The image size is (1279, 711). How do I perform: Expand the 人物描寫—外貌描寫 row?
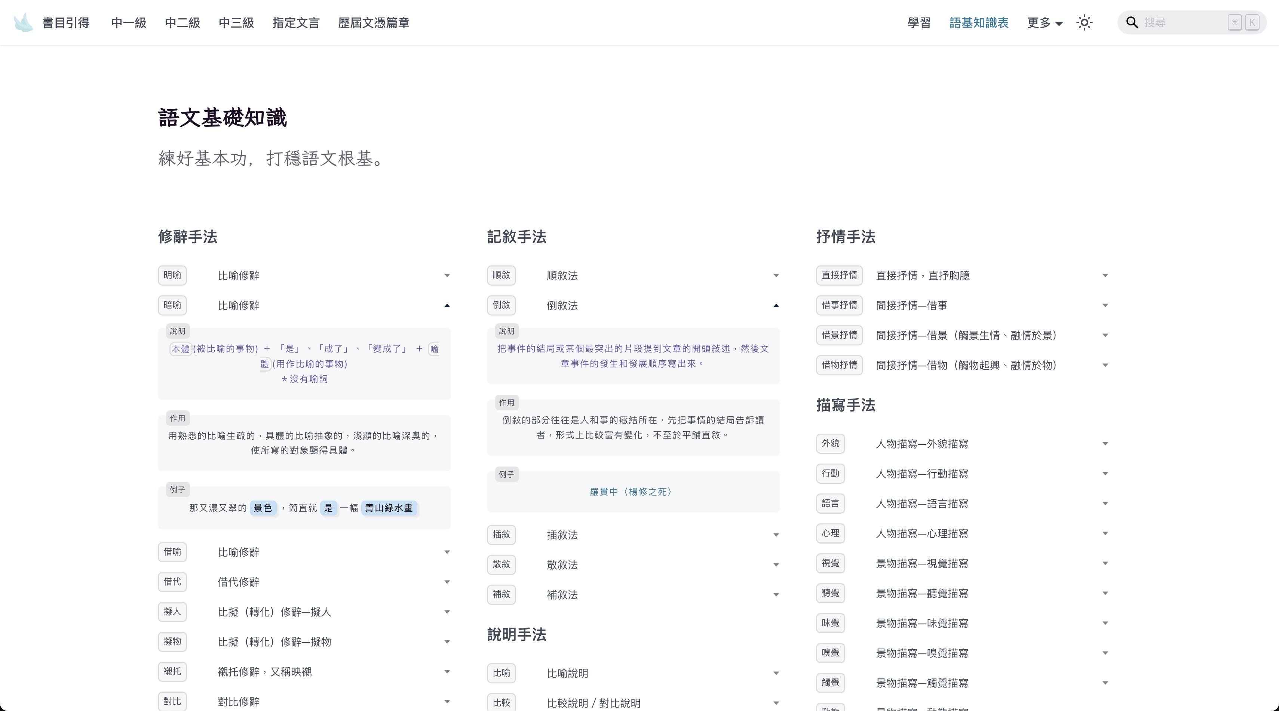(x=1105, y=444)
